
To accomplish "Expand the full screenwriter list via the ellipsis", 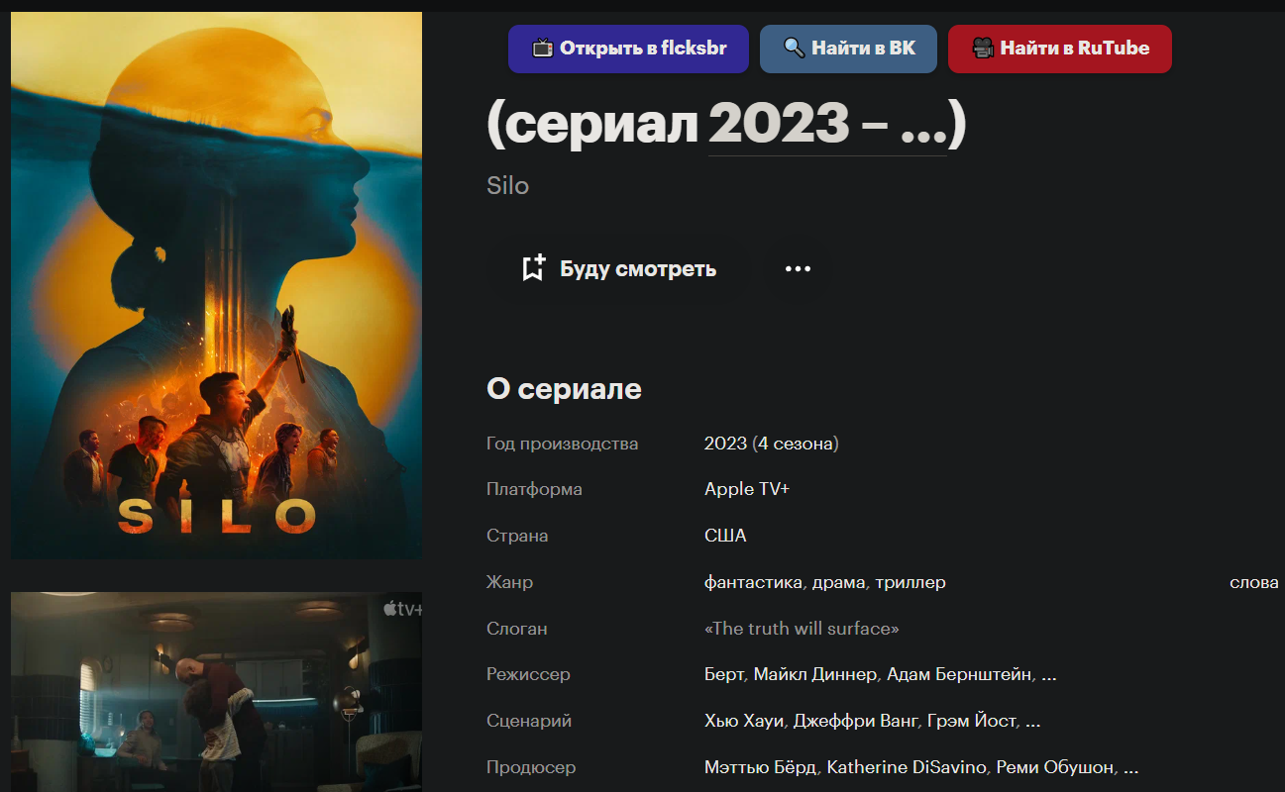I will (x=1032, y=723).
